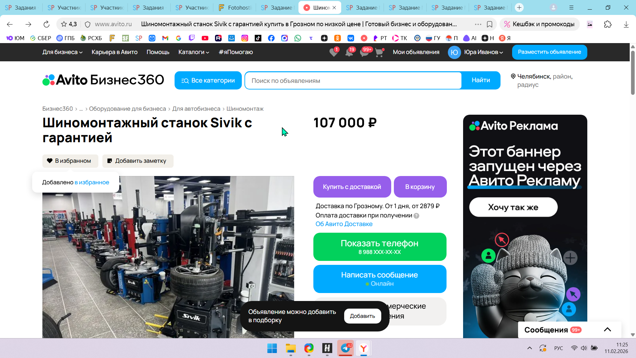This screenshot has height=358, width=636.
Task: Click "Показать телефон" green button
Action: [x=380, y=247]
